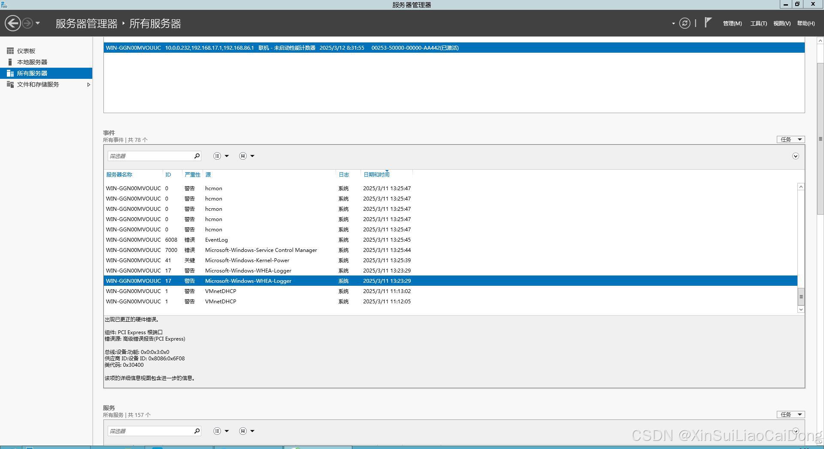Click the Server Manager title bar icon
Image resolution: width=824 pixels, height=449 pixels.
click(4, 4)
